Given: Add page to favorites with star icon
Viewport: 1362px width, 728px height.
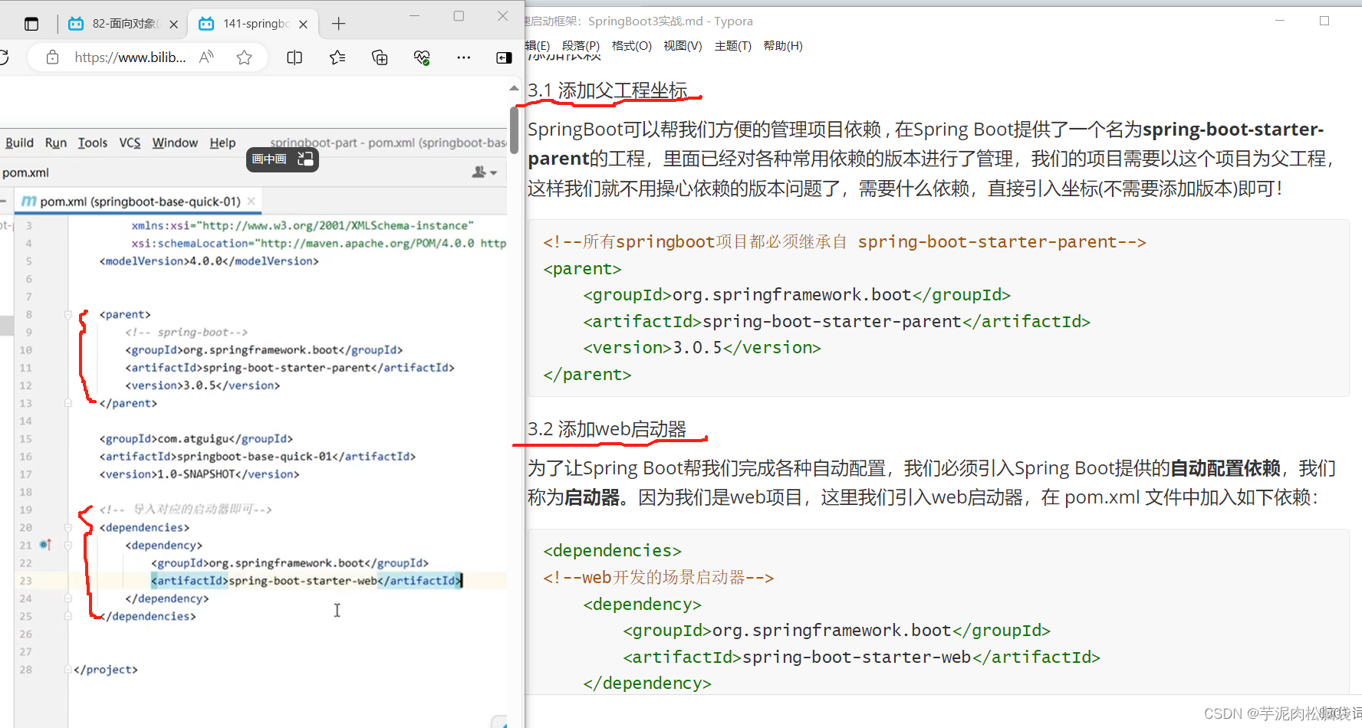Looking at the screenshot, I should coord(244,57).
